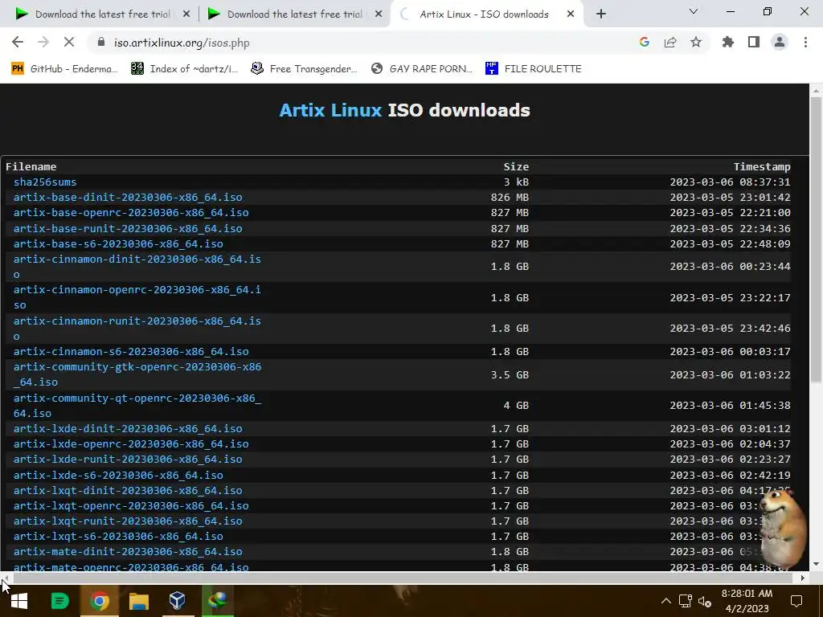Download artix-cinnamon-runit ISO
Image resolution: width=823 pixels, height=617 pixels.
[x=137, y=328]
